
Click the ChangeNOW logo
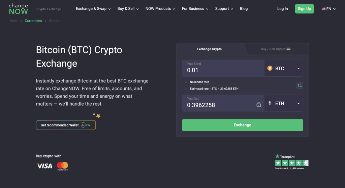(x=19, y=9)
